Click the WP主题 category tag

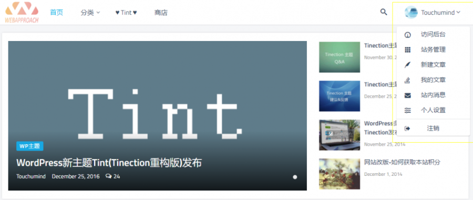pos(30,146)
